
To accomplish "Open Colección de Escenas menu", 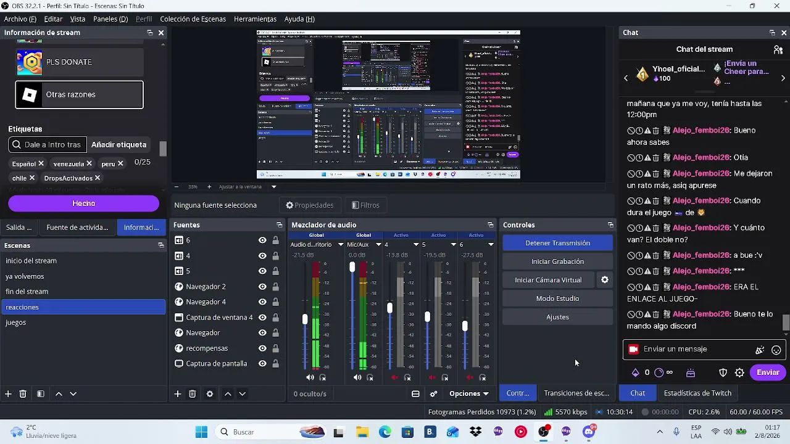I will (193, 19).
